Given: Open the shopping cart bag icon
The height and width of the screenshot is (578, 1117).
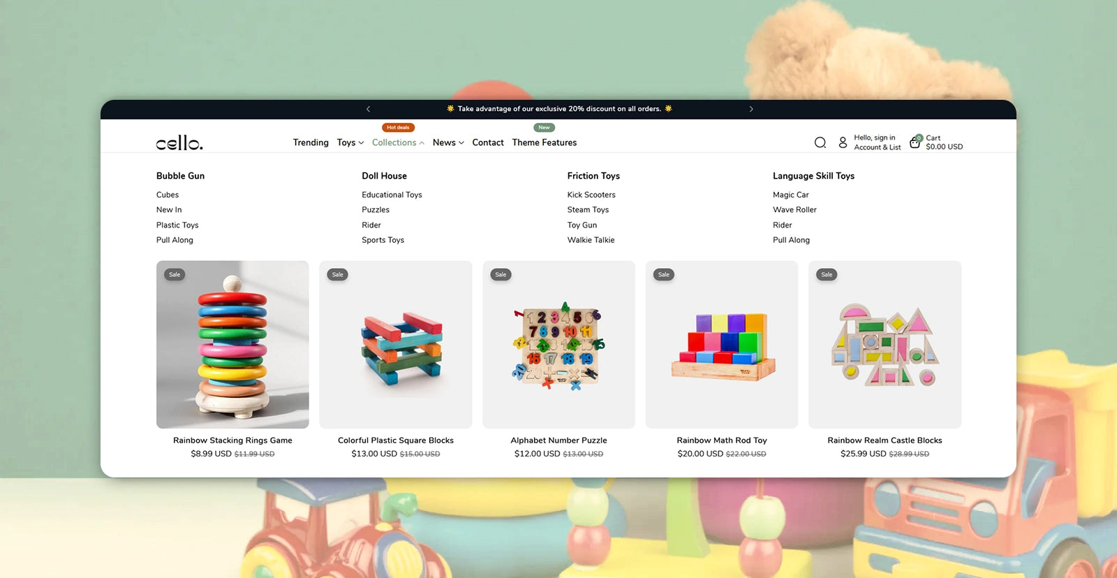Looking at the screenshot, I should [x=915, y=142].
